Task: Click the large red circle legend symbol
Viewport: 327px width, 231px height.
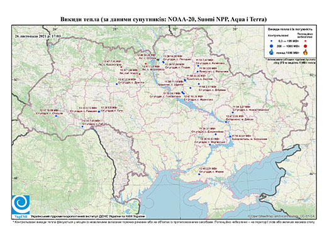Action: click(306, 46)
